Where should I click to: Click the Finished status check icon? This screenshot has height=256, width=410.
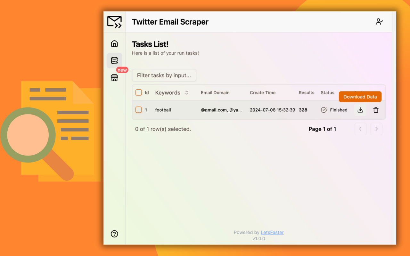324,110
